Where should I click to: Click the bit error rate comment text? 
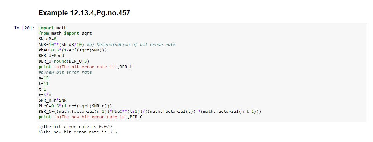coord(131,45)
